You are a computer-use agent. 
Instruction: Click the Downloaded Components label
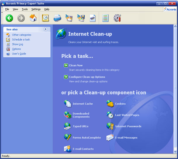click(81, 115)
